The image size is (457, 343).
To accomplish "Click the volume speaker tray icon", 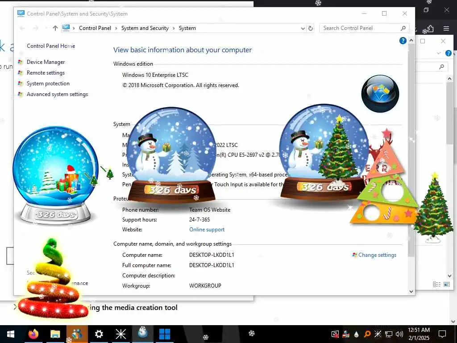I will coord(399,334).
